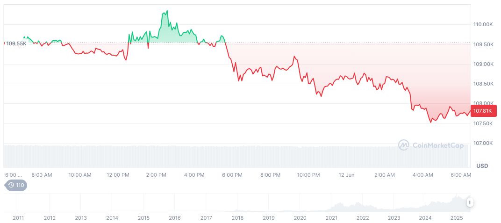Viewport: 501px width, 223px height.
Task: Click the range navigator pause-style handle
Action: click(470, 202)
